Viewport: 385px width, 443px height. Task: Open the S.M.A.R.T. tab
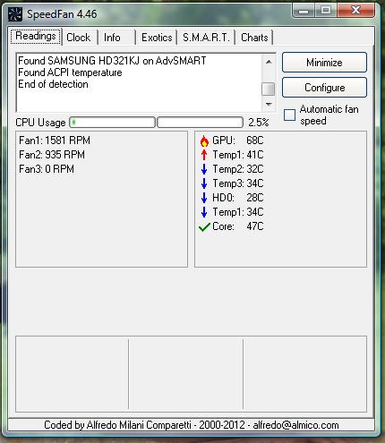pyautogui.click(x=206, y=38)
